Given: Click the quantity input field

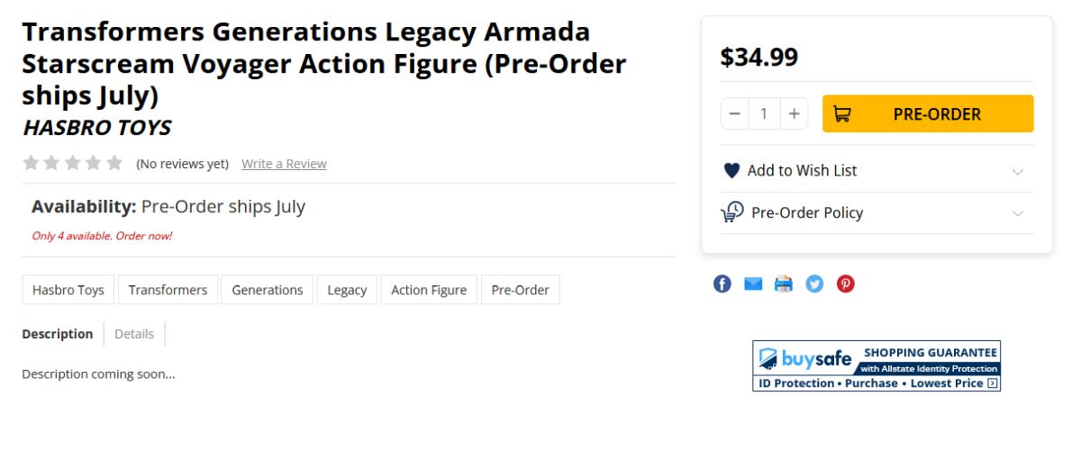Looking at the screenshot, I should [x=764, y=114].
